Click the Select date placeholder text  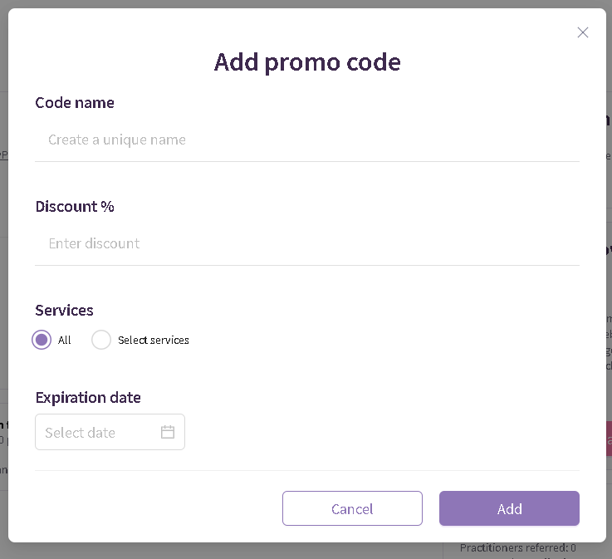click(x=81, y=433)
